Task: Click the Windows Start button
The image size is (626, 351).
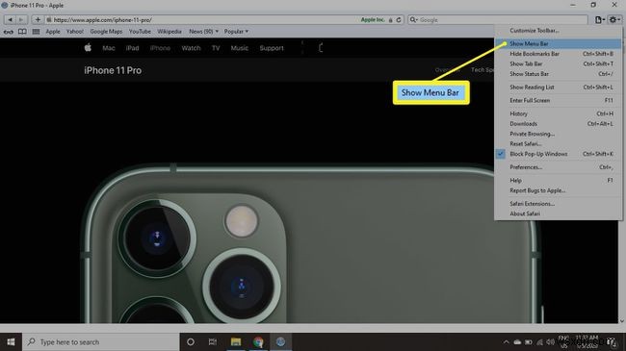Action: point(11,341)
